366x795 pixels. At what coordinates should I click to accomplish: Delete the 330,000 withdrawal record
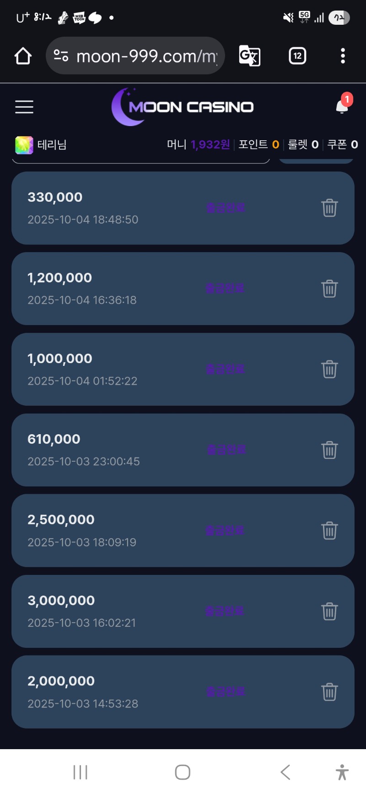pyautogui.click(x=329, y=208)
